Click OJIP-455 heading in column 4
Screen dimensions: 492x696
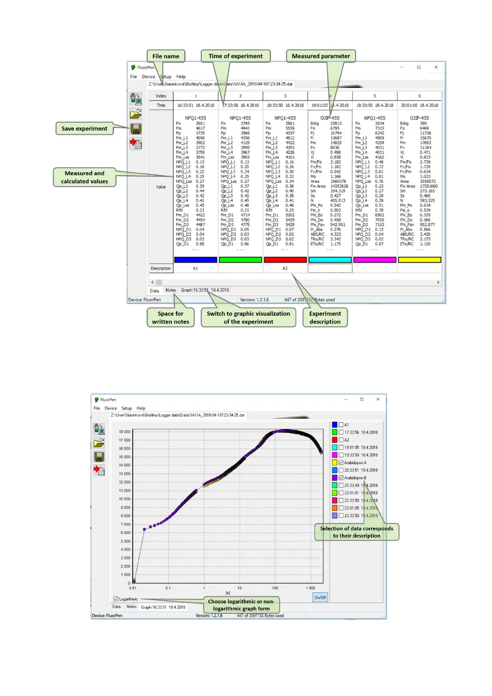pos(330,118)
